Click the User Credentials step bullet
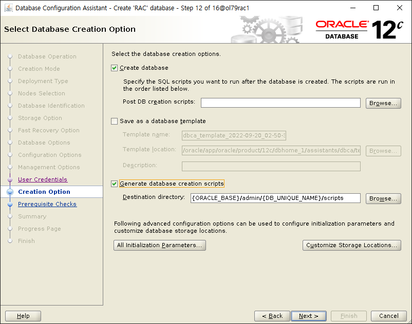 [10, 179]
